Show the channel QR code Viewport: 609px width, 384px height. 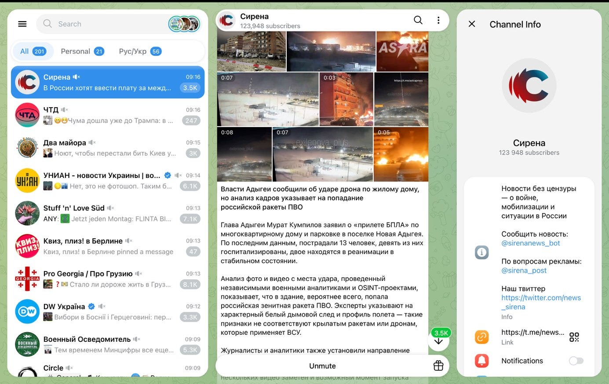pos(574,337)
